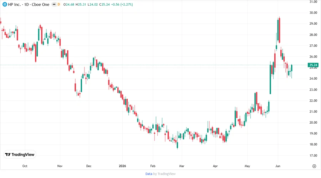Click the 21.00 price axis label
The height and width of the screenshot is (178, 321).
coord(313,112)
